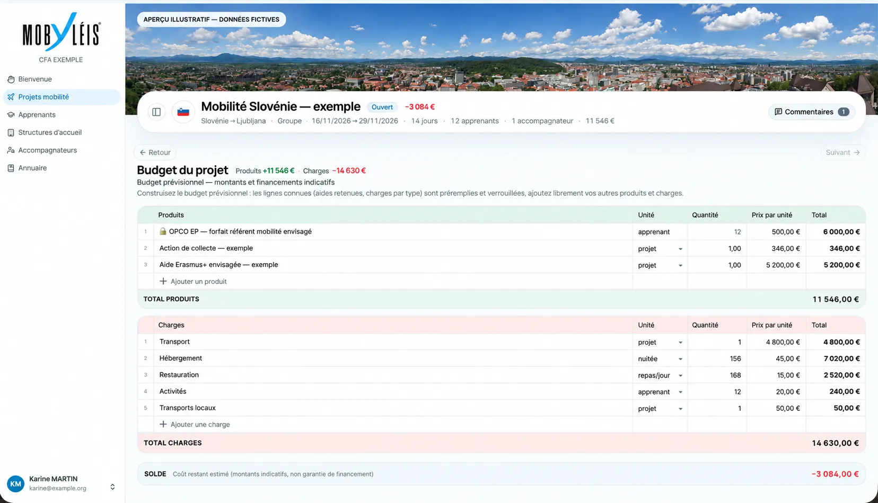Edit Hébergement price per unit 45,00 €

[776, 358]
